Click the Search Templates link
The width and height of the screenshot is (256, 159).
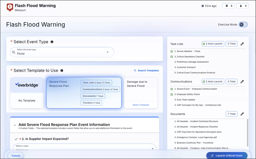coord(148,70)
